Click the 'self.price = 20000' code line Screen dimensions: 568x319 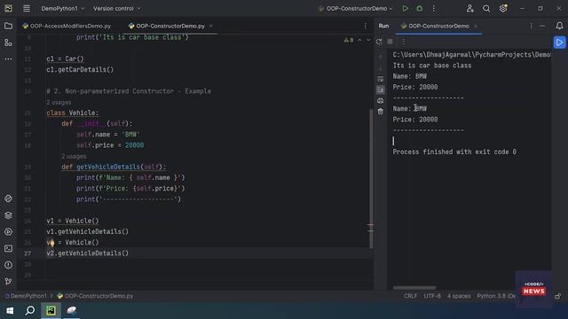[110, 145]
